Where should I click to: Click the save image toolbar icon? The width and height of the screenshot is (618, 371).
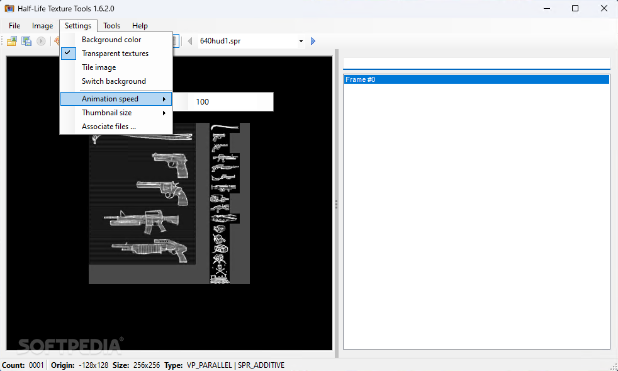tap(26, 41)
